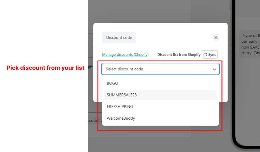Click the Sync button label text
The image size is (260, 152).
(x=212, y=55)
